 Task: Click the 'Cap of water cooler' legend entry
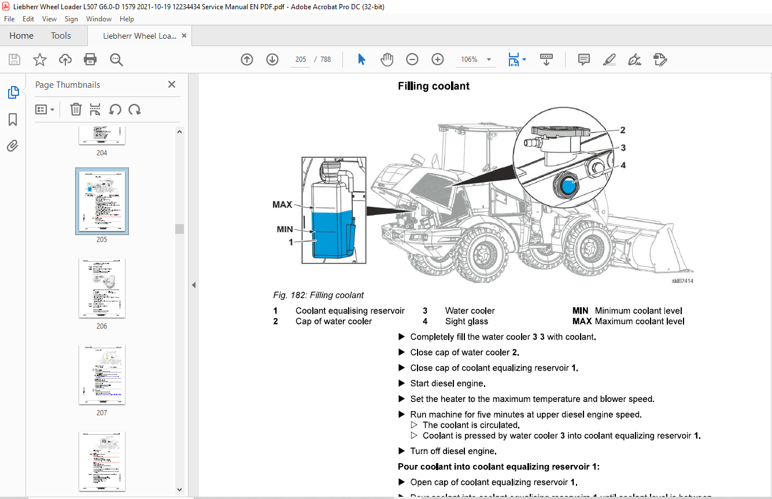pos(334,321)
